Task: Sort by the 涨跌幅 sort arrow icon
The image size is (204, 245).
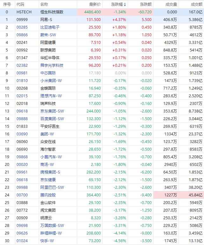Action: click(125, 4)
